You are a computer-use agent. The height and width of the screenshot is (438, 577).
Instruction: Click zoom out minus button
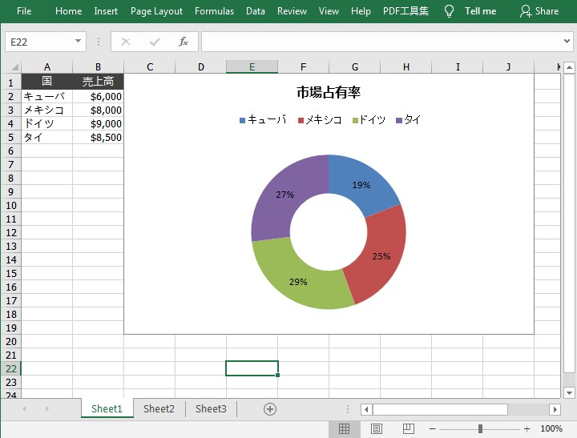pyautogui.click(x=433, y=429)
